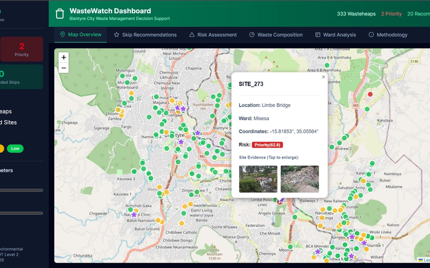Click the green Low risk badge
The height and width of the screenshot is (268, 430).
coord(15,148)
